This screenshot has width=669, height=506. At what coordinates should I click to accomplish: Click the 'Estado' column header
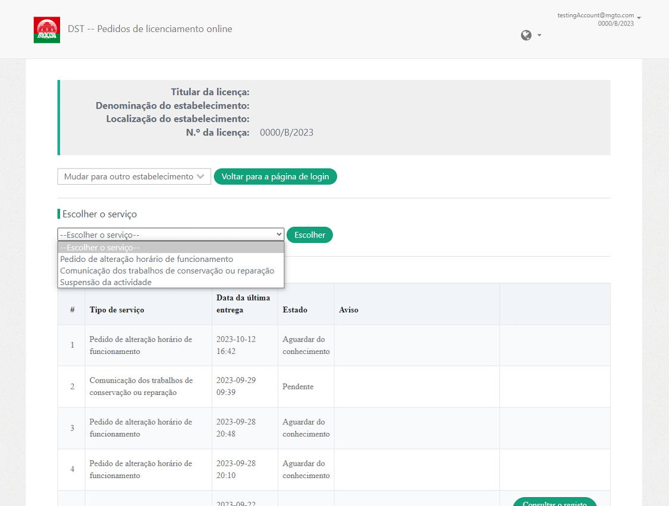295,309
